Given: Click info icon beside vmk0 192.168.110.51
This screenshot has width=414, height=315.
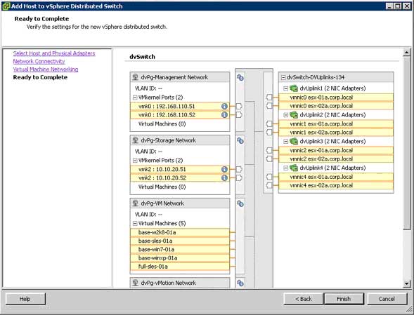Looking at the screenshot, I should tap(224, 106).
